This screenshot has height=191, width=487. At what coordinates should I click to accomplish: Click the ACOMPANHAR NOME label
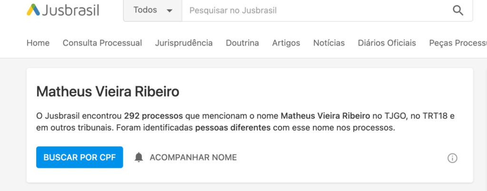tap(193, 158)
